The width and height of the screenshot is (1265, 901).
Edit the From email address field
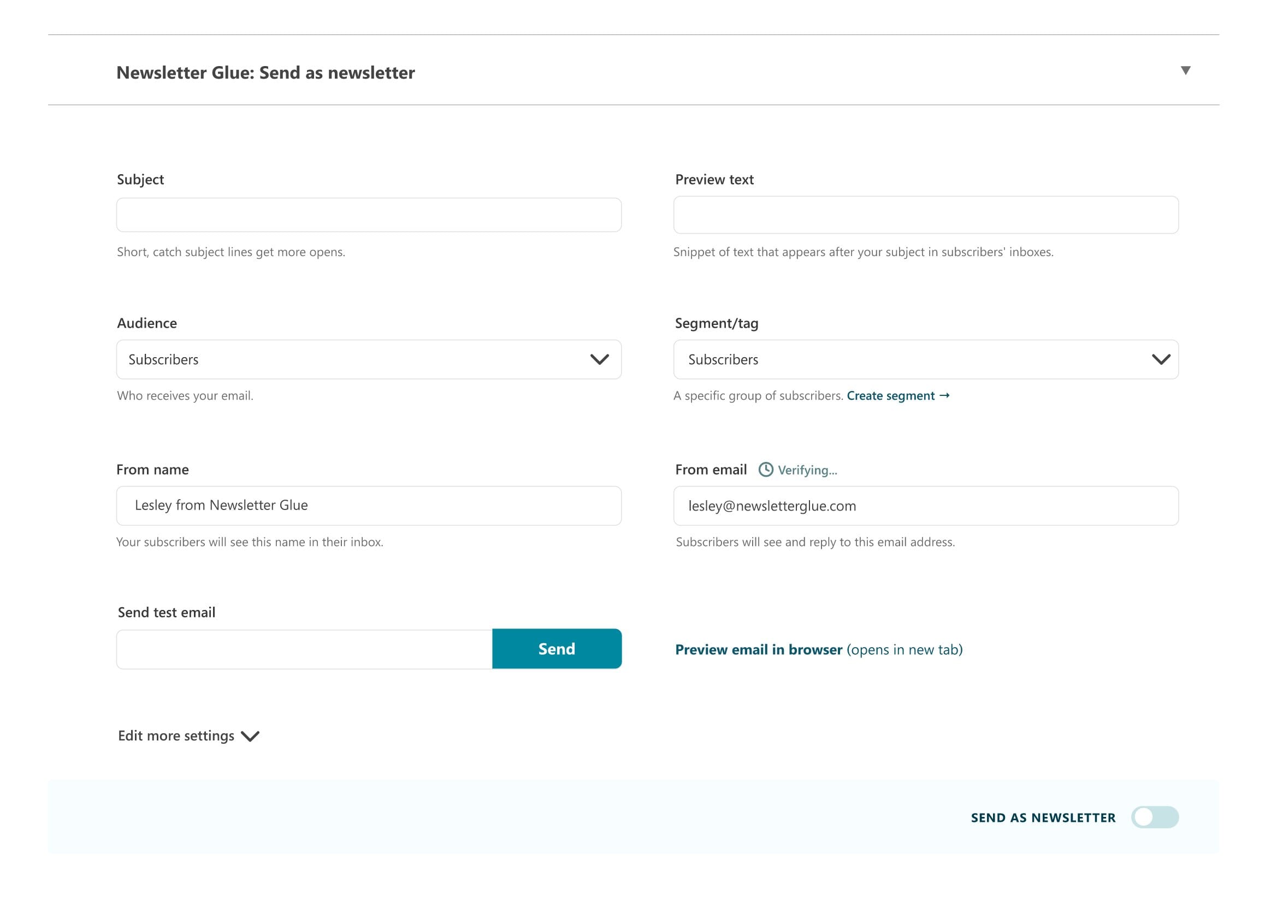tap(925, 506)
